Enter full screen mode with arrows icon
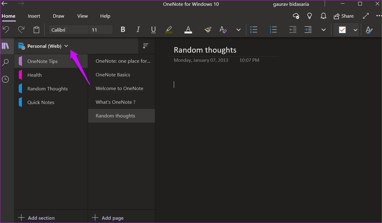382x223 pixels. [x=366, y=16]
